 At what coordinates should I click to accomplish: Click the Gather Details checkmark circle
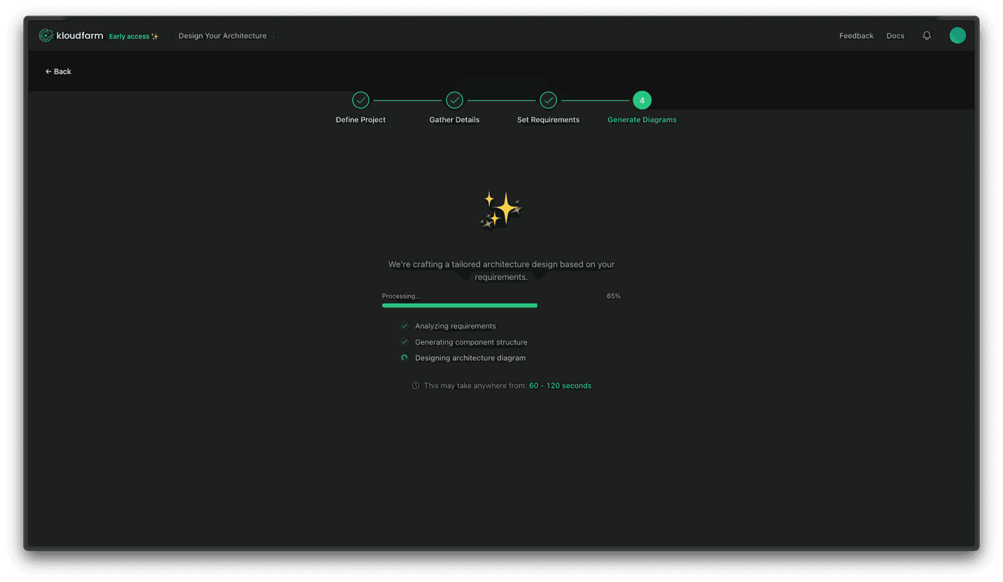454,100
